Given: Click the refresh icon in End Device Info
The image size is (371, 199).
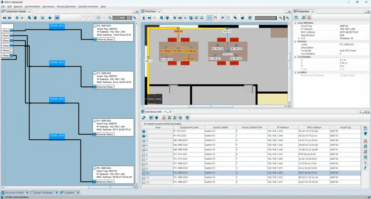Looking at the screenshot, I should 144,118.
